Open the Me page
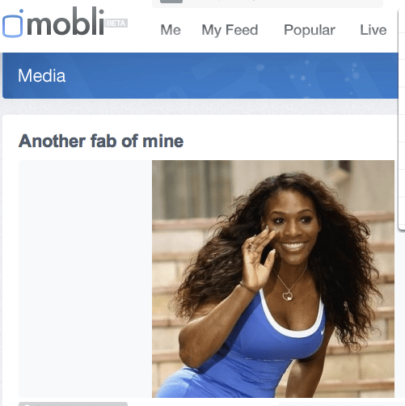Image resolution: width=405 pixels, height=406 pixels. pos(171,30)
